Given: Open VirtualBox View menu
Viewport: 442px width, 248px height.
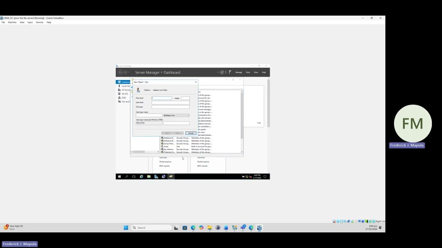Looking at the screenshot, I should [22, 22].
